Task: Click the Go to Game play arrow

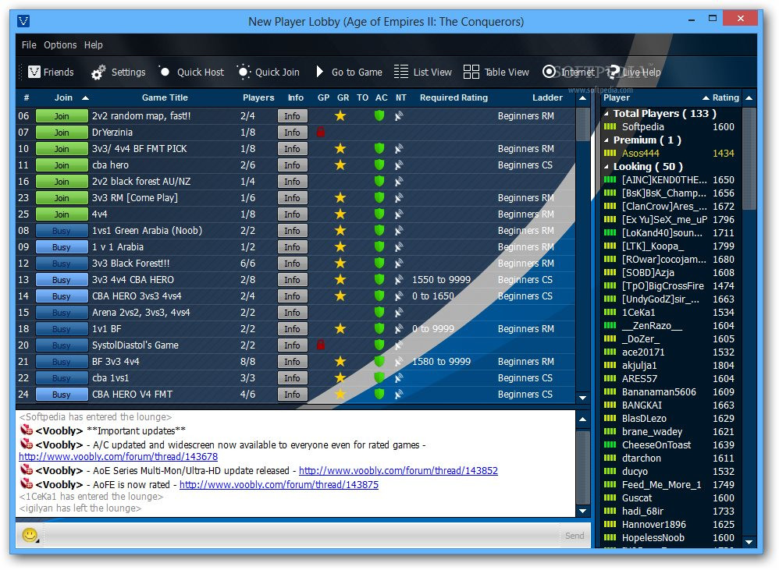Action: coord(320,72)
